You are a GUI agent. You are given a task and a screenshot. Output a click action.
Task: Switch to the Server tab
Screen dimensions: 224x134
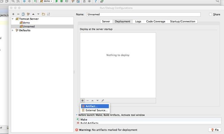(106, 21)
